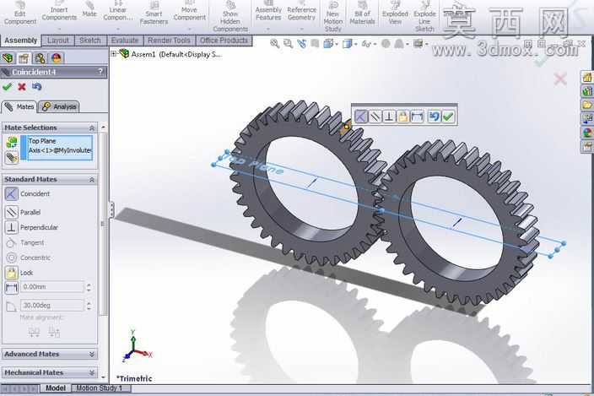
Task: Select the Perpendicular standard mate
Action: (x=11, y=227)
